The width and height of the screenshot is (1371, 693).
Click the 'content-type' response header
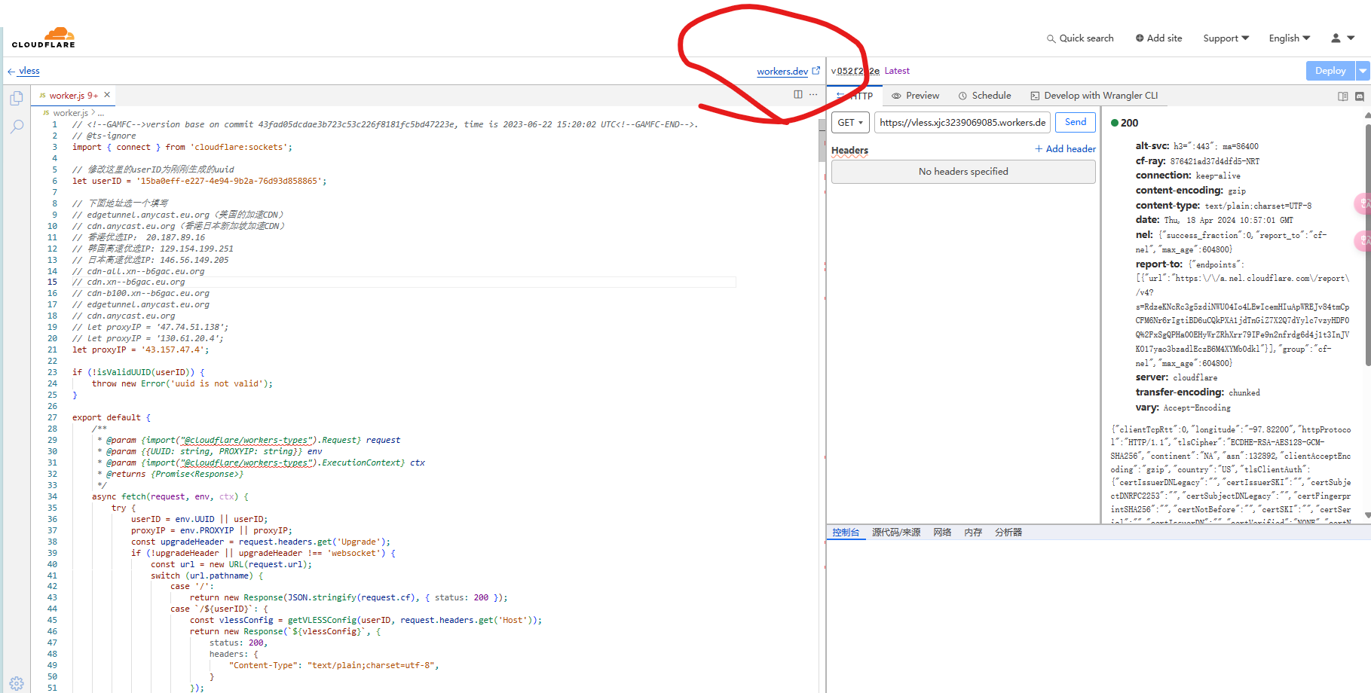[1223, 206]
